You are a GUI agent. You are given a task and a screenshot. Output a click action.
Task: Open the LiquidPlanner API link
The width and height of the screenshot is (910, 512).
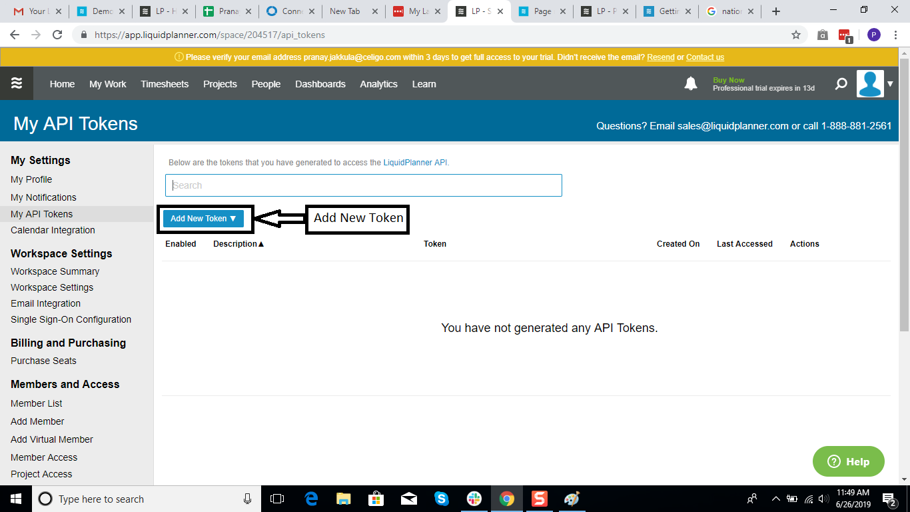(415, 162)
